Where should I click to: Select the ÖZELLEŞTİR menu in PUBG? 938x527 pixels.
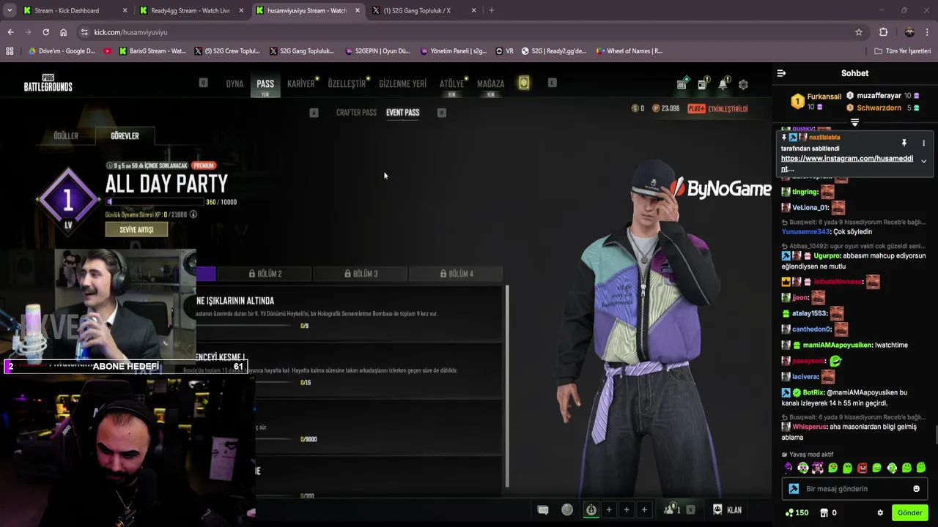click(347, 83)
